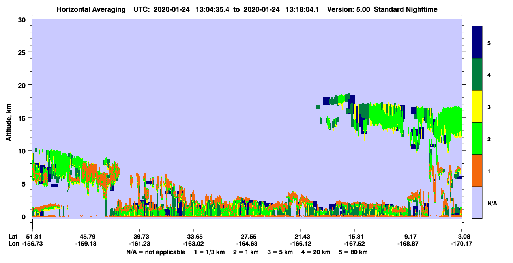Click legend text 'N/A = not applicable'
This screenshot has height=263, width=513.
tap(155, 252)
